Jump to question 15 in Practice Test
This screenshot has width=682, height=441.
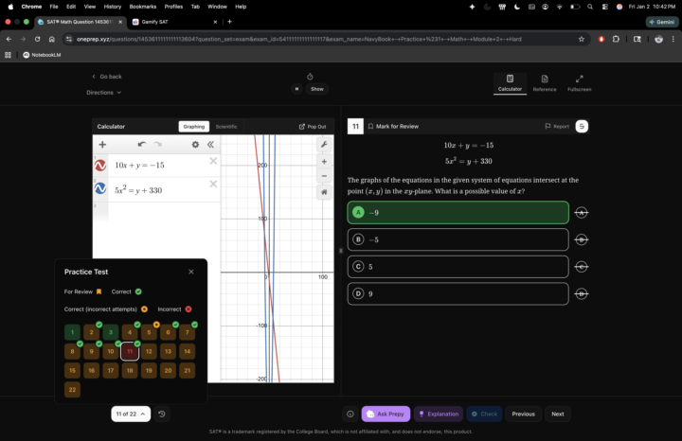72,370
